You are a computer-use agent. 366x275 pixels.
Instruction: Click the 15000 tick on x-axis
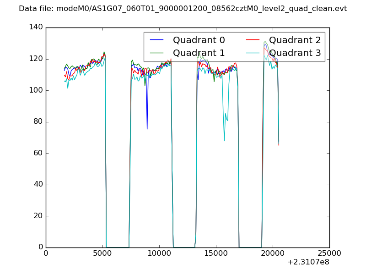point(216,253)
